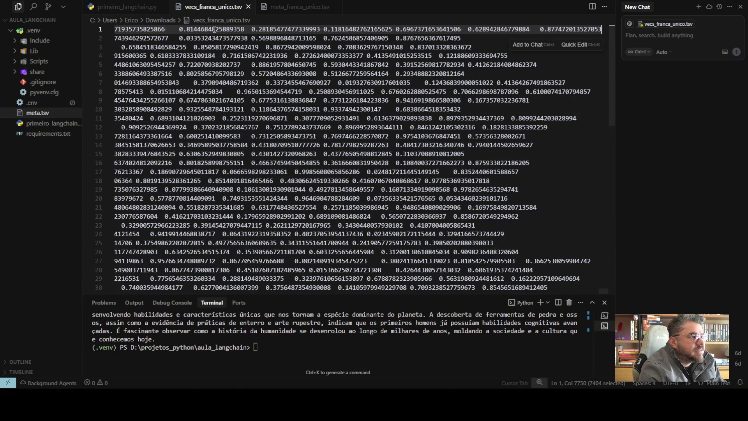Open the Source Control icon
The width and height of the screenshot is (748, 421).
click(48, 7)
